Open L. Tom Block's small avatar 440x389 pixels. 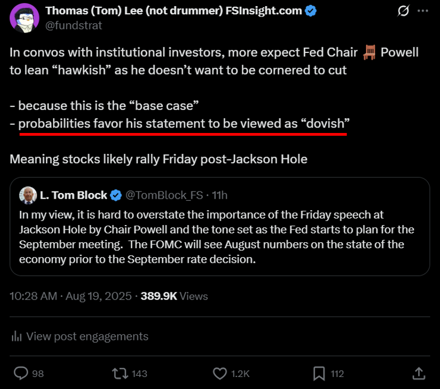click(28, 195)
